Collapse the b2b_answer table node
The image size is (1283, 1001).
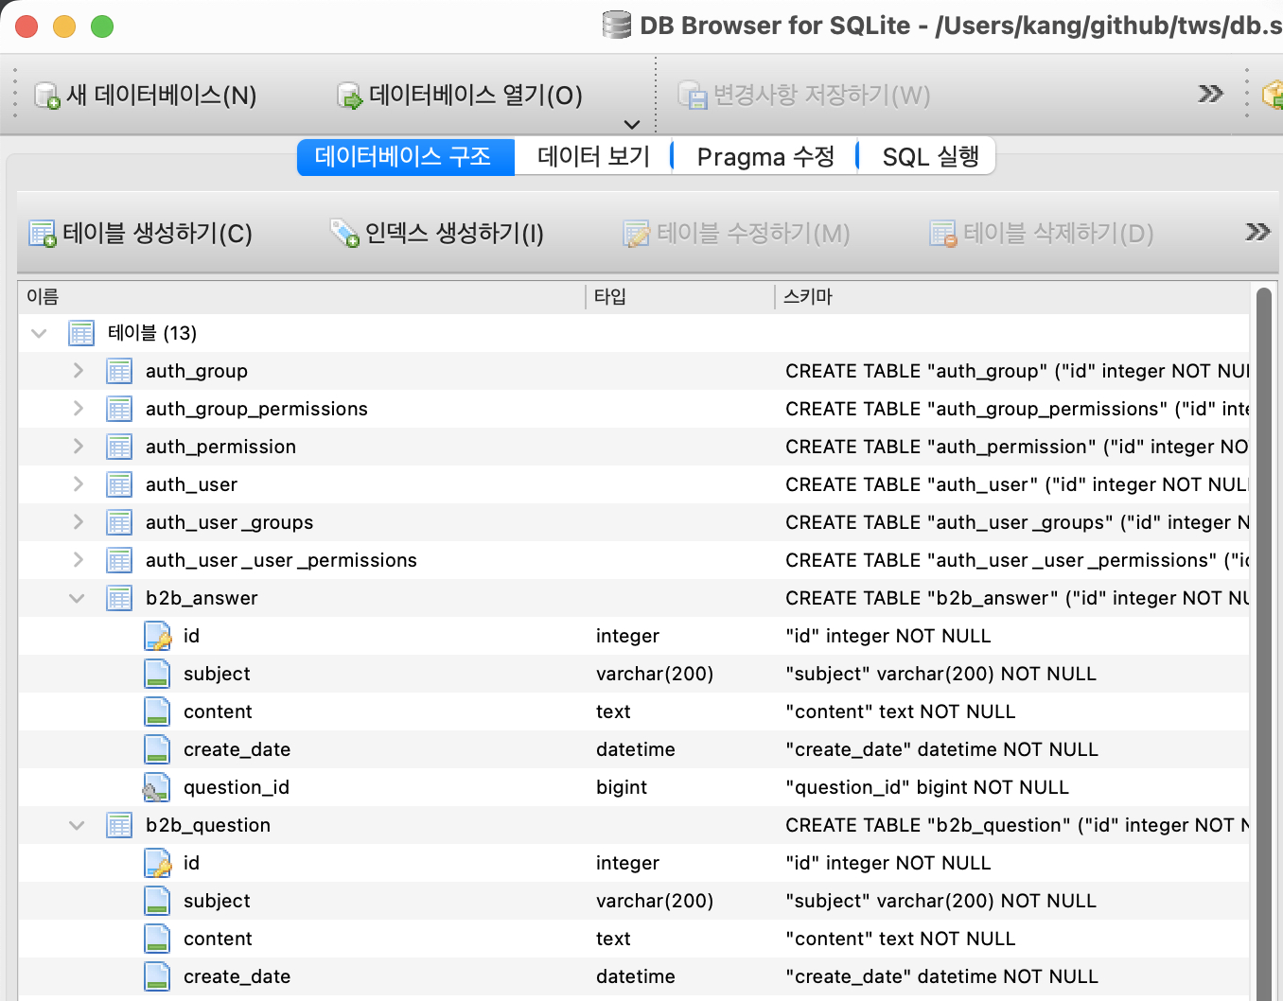pyautogui.click(x=77, y=598)
